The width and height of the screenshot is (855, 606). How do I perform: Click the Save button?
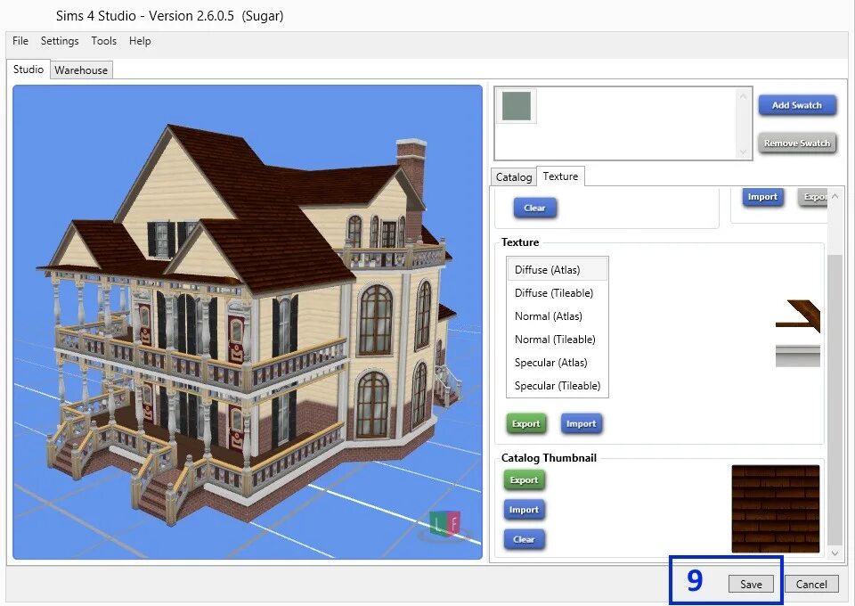pyautogui.click(x=751, y=585)
